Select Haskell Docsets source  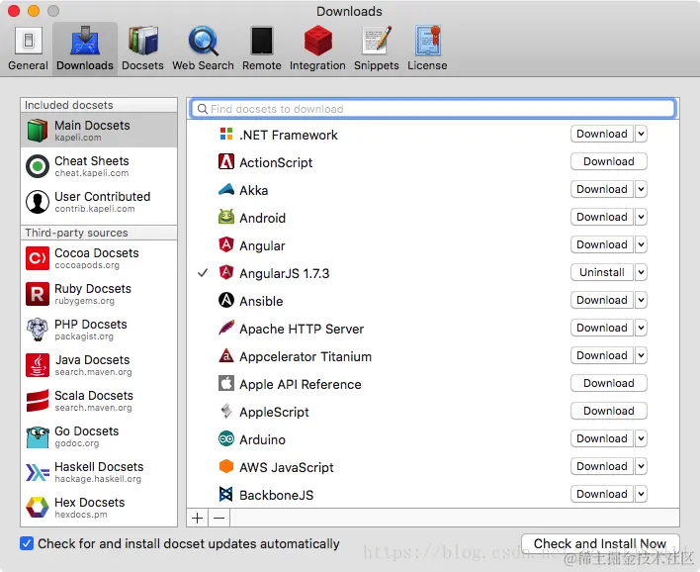(x=99, y=472)
